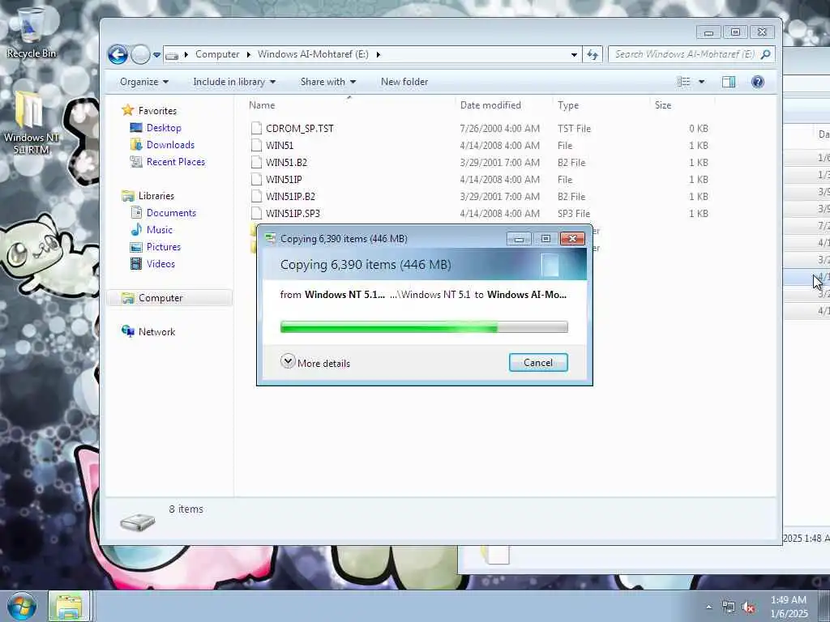Open Explorer Help question mark icon
The image size is (830, 622).
click(758, 82)
